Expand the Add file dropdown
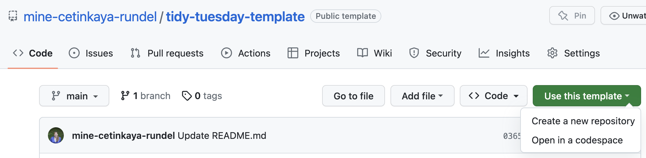 point(422,96)
